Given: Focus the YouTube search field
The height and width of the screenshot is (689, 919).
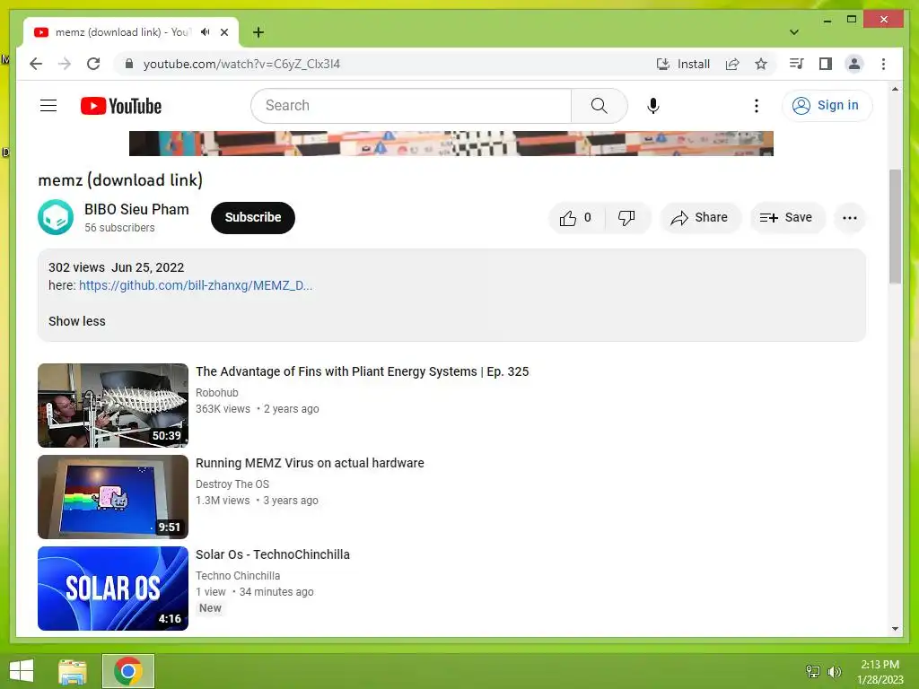Looking at the screenshot, I should click(x=411, y=106).
